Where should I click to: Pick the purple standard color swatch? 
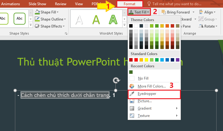(x=177, y=60)
